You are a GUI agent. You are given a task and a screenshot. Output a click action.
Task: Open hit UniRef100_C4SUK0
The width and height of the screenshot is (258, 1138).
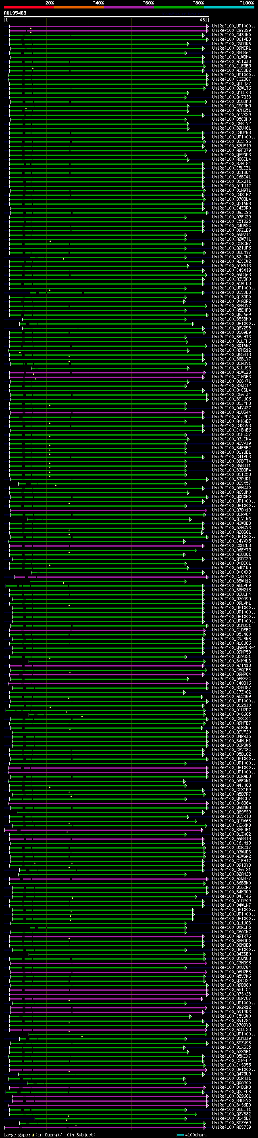(231, 35)
